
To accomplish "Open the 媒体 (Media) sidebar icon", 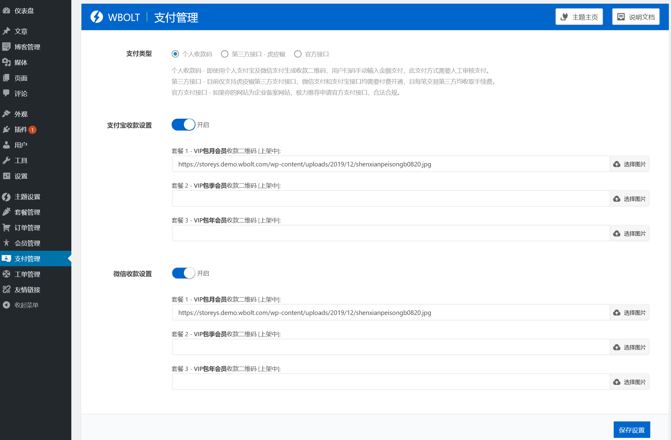I will [x=7, y=62].
